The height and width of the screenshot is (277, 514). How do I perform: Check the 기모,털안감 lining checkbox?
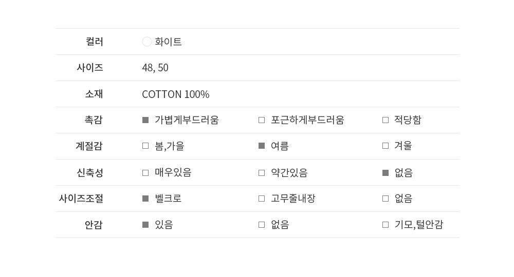tap(385, 225)
